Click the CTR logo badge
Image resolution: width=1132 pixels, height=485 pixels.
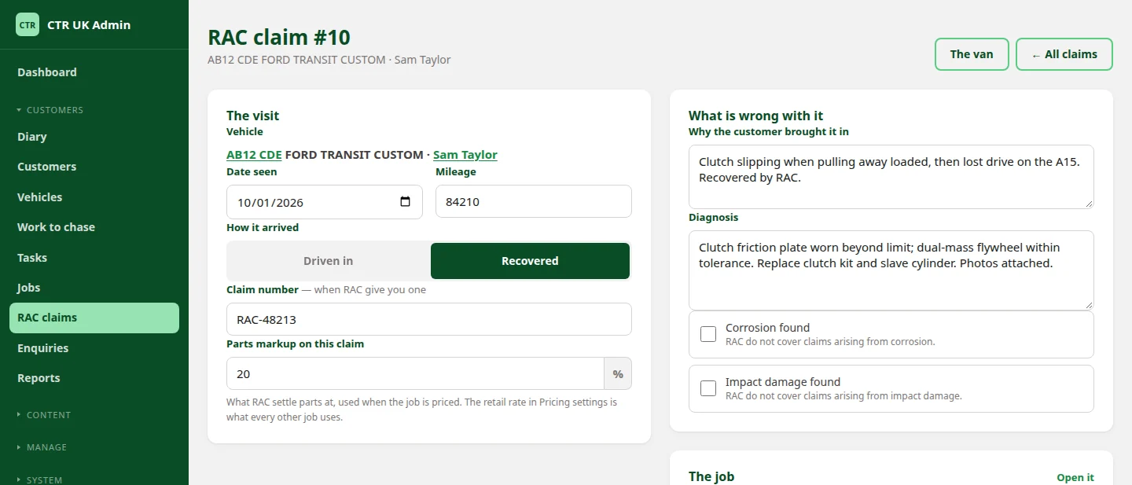coord(28,24)
